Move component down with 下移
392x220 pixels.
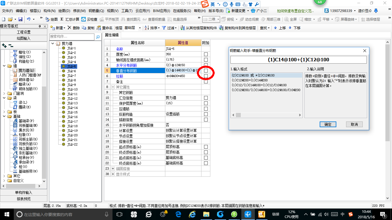294,28
